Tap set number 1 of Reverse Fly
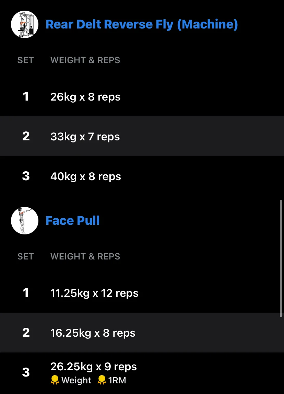This screenshot has height=394, width=284. point(26,96)
